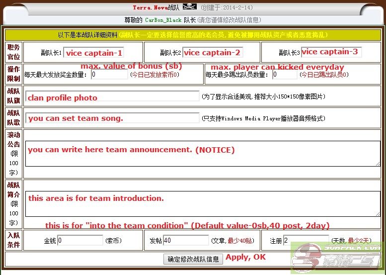Click the red 今日已发放索币0 status text

pos(154,75)
